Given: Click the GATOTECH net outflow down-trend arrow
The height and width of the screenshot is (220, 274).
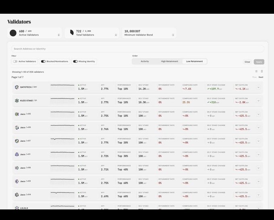Looking at the screenshot, I should pos(236,89).
